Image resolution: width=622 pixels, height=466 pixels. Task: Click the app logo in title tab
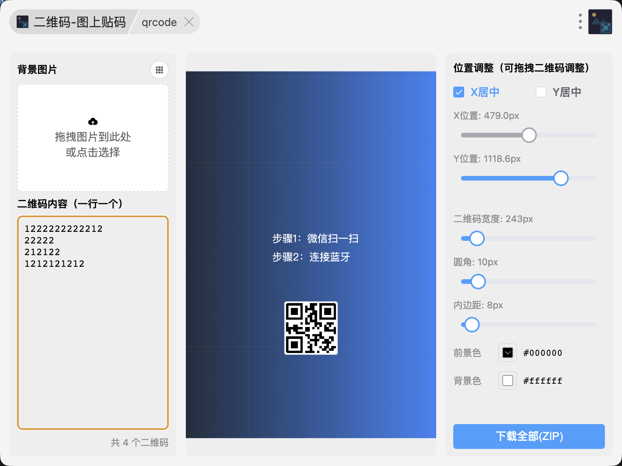(x=23, y=22)
